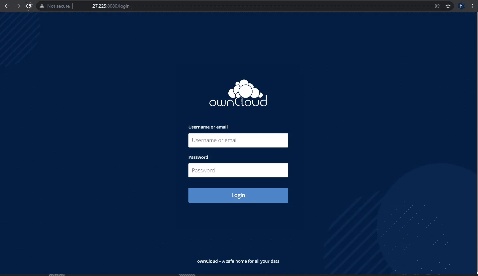This screenshot has width=478, height=276.
Task: Focus the Username or email field
Action: coord(238,140)
